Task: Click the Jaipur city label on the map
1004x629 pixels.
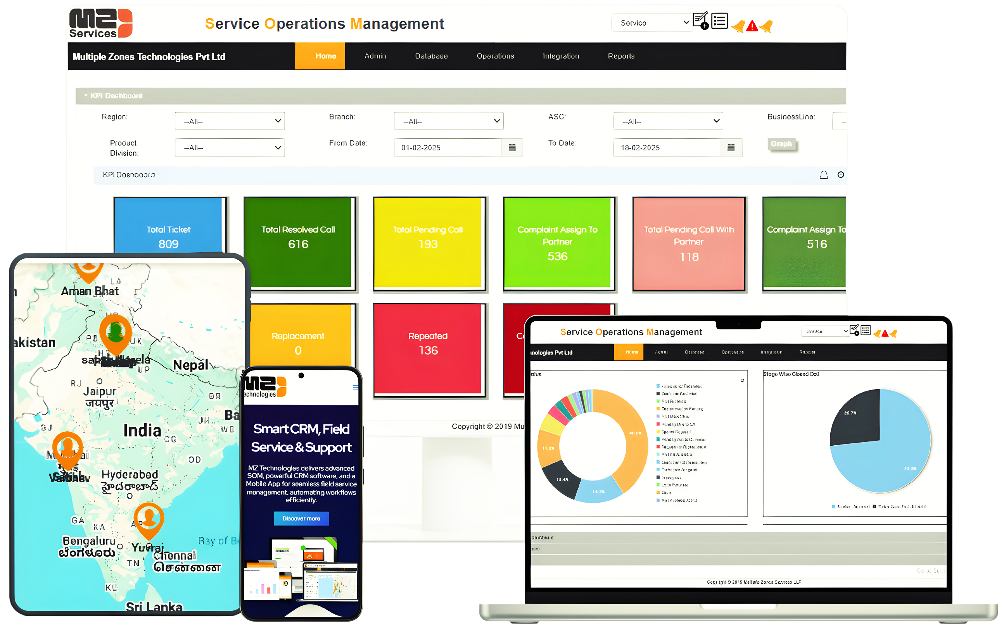Action: tap(100, 391)
